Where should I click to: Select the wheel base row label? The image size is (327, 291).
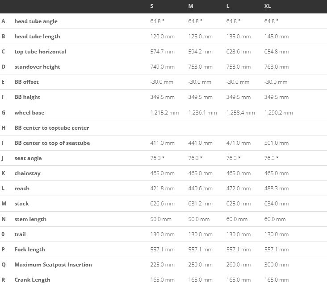coord(29,113)
